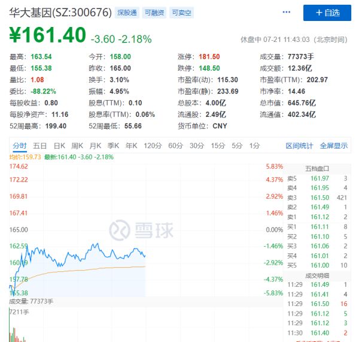This screenshot has height=342, width=359.
Task: Select the 15分 interval tab
Action: [217, 146]
